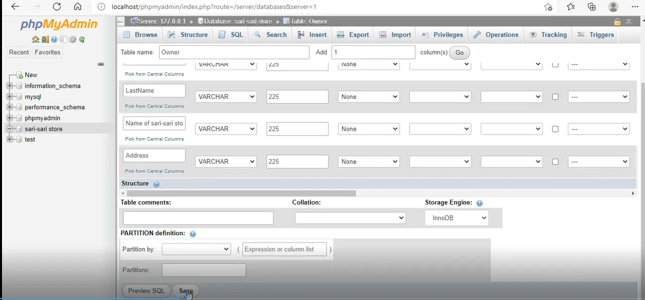Image resolution: width=645 pixels, height=300 pixels.
Task: Open the SQL tab
Action: tap(231, 35)
